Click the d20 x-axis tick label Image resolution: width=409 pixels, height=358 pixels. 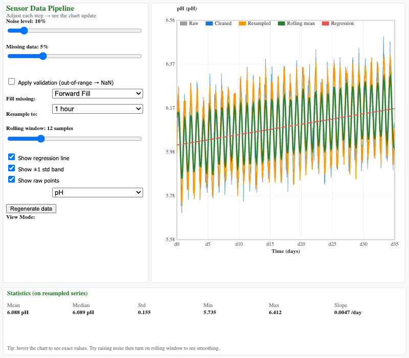click(301, 244)
